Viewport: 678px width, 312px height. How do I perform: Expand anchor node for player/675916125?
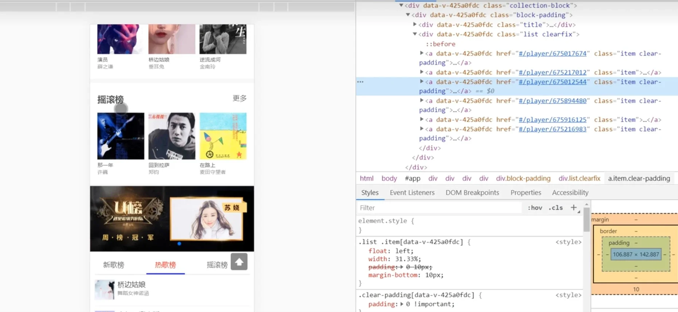click(422, 119)
